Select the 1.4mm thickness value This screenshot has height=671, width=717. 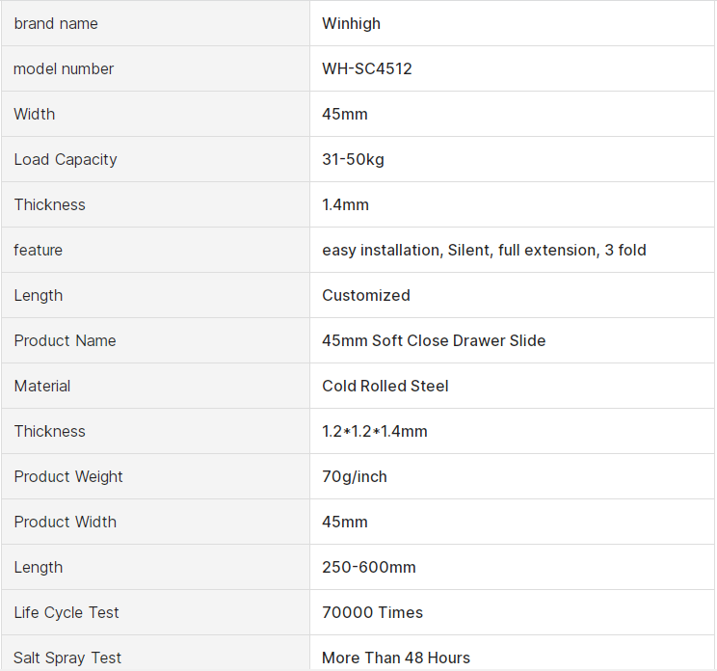345,204
